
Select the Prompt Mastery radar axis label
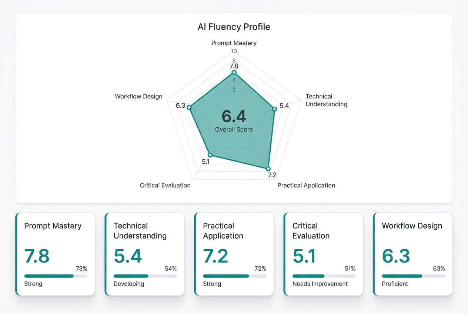[x=234, y=43]
